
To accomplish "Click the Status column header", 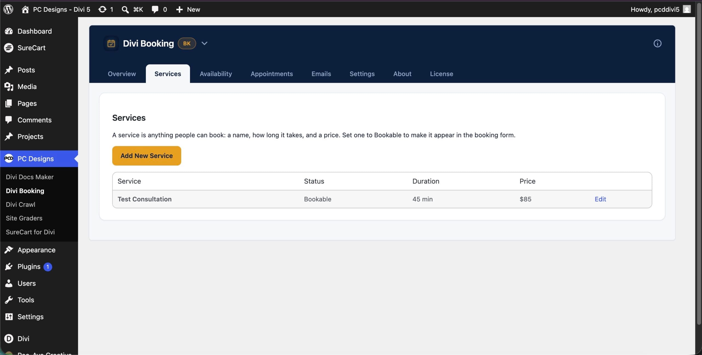I will [314, 181].
